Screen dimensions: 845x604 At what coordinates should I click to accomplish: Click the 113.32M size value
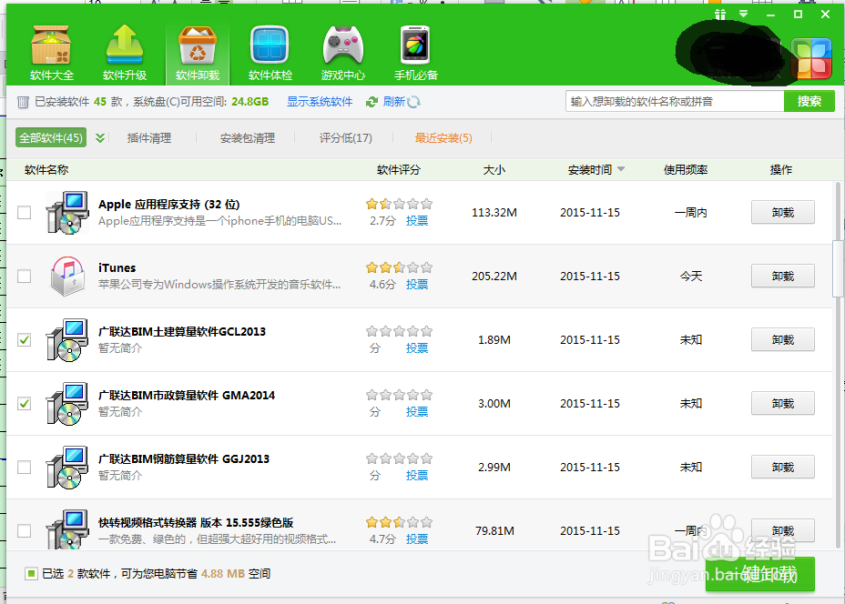pos(494,213)
